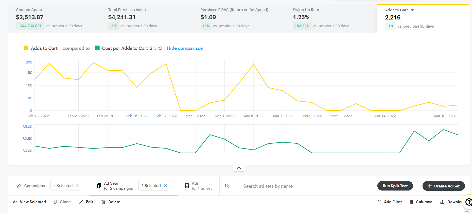Click the Download icon
Viewport: 472px width, 213px height.
click(442, 202)
